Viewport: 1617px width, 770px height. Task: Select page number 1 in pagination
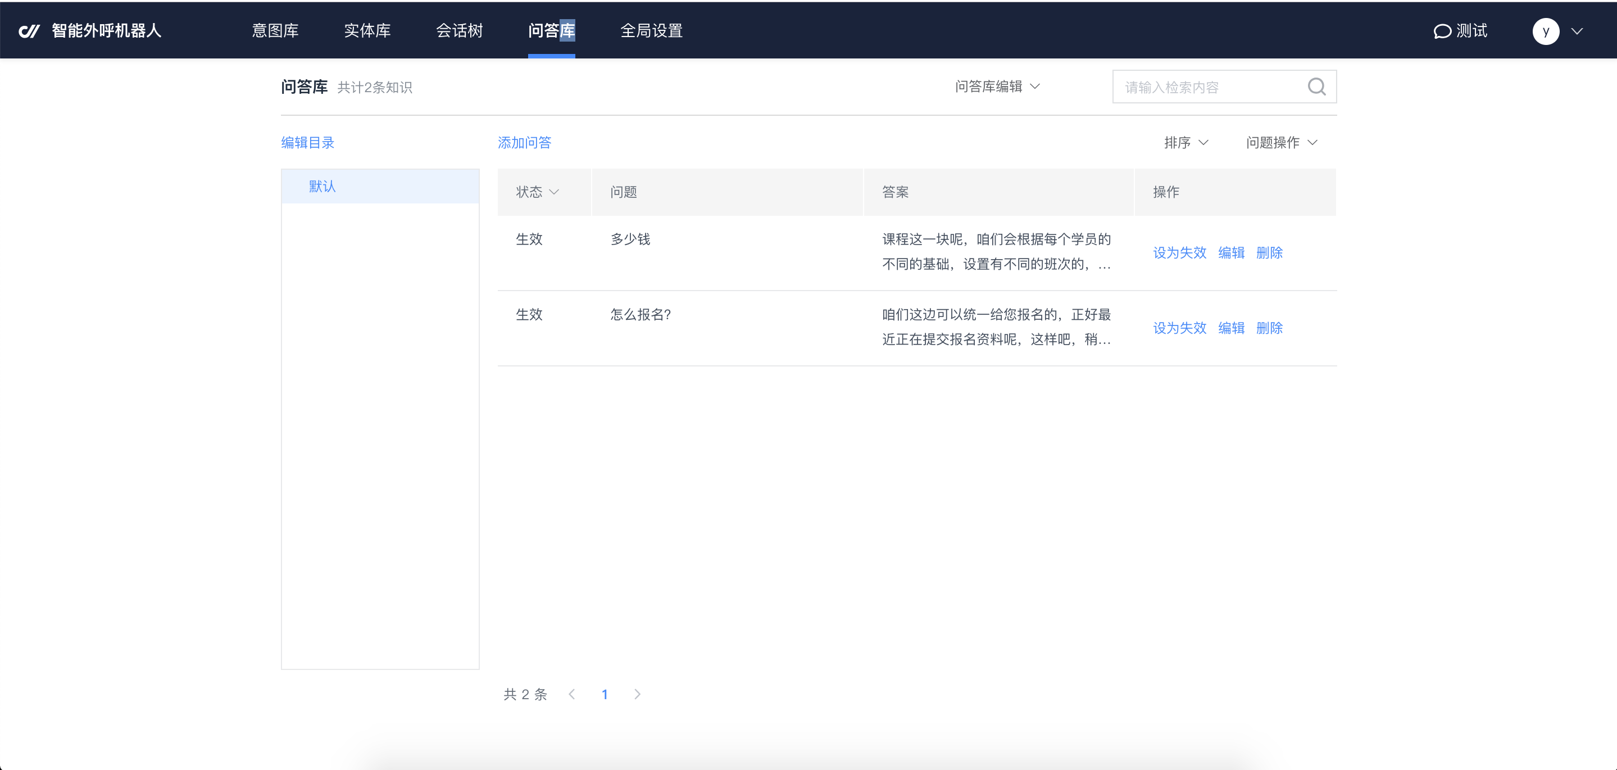pyautogui.click(x=605, y=694)
